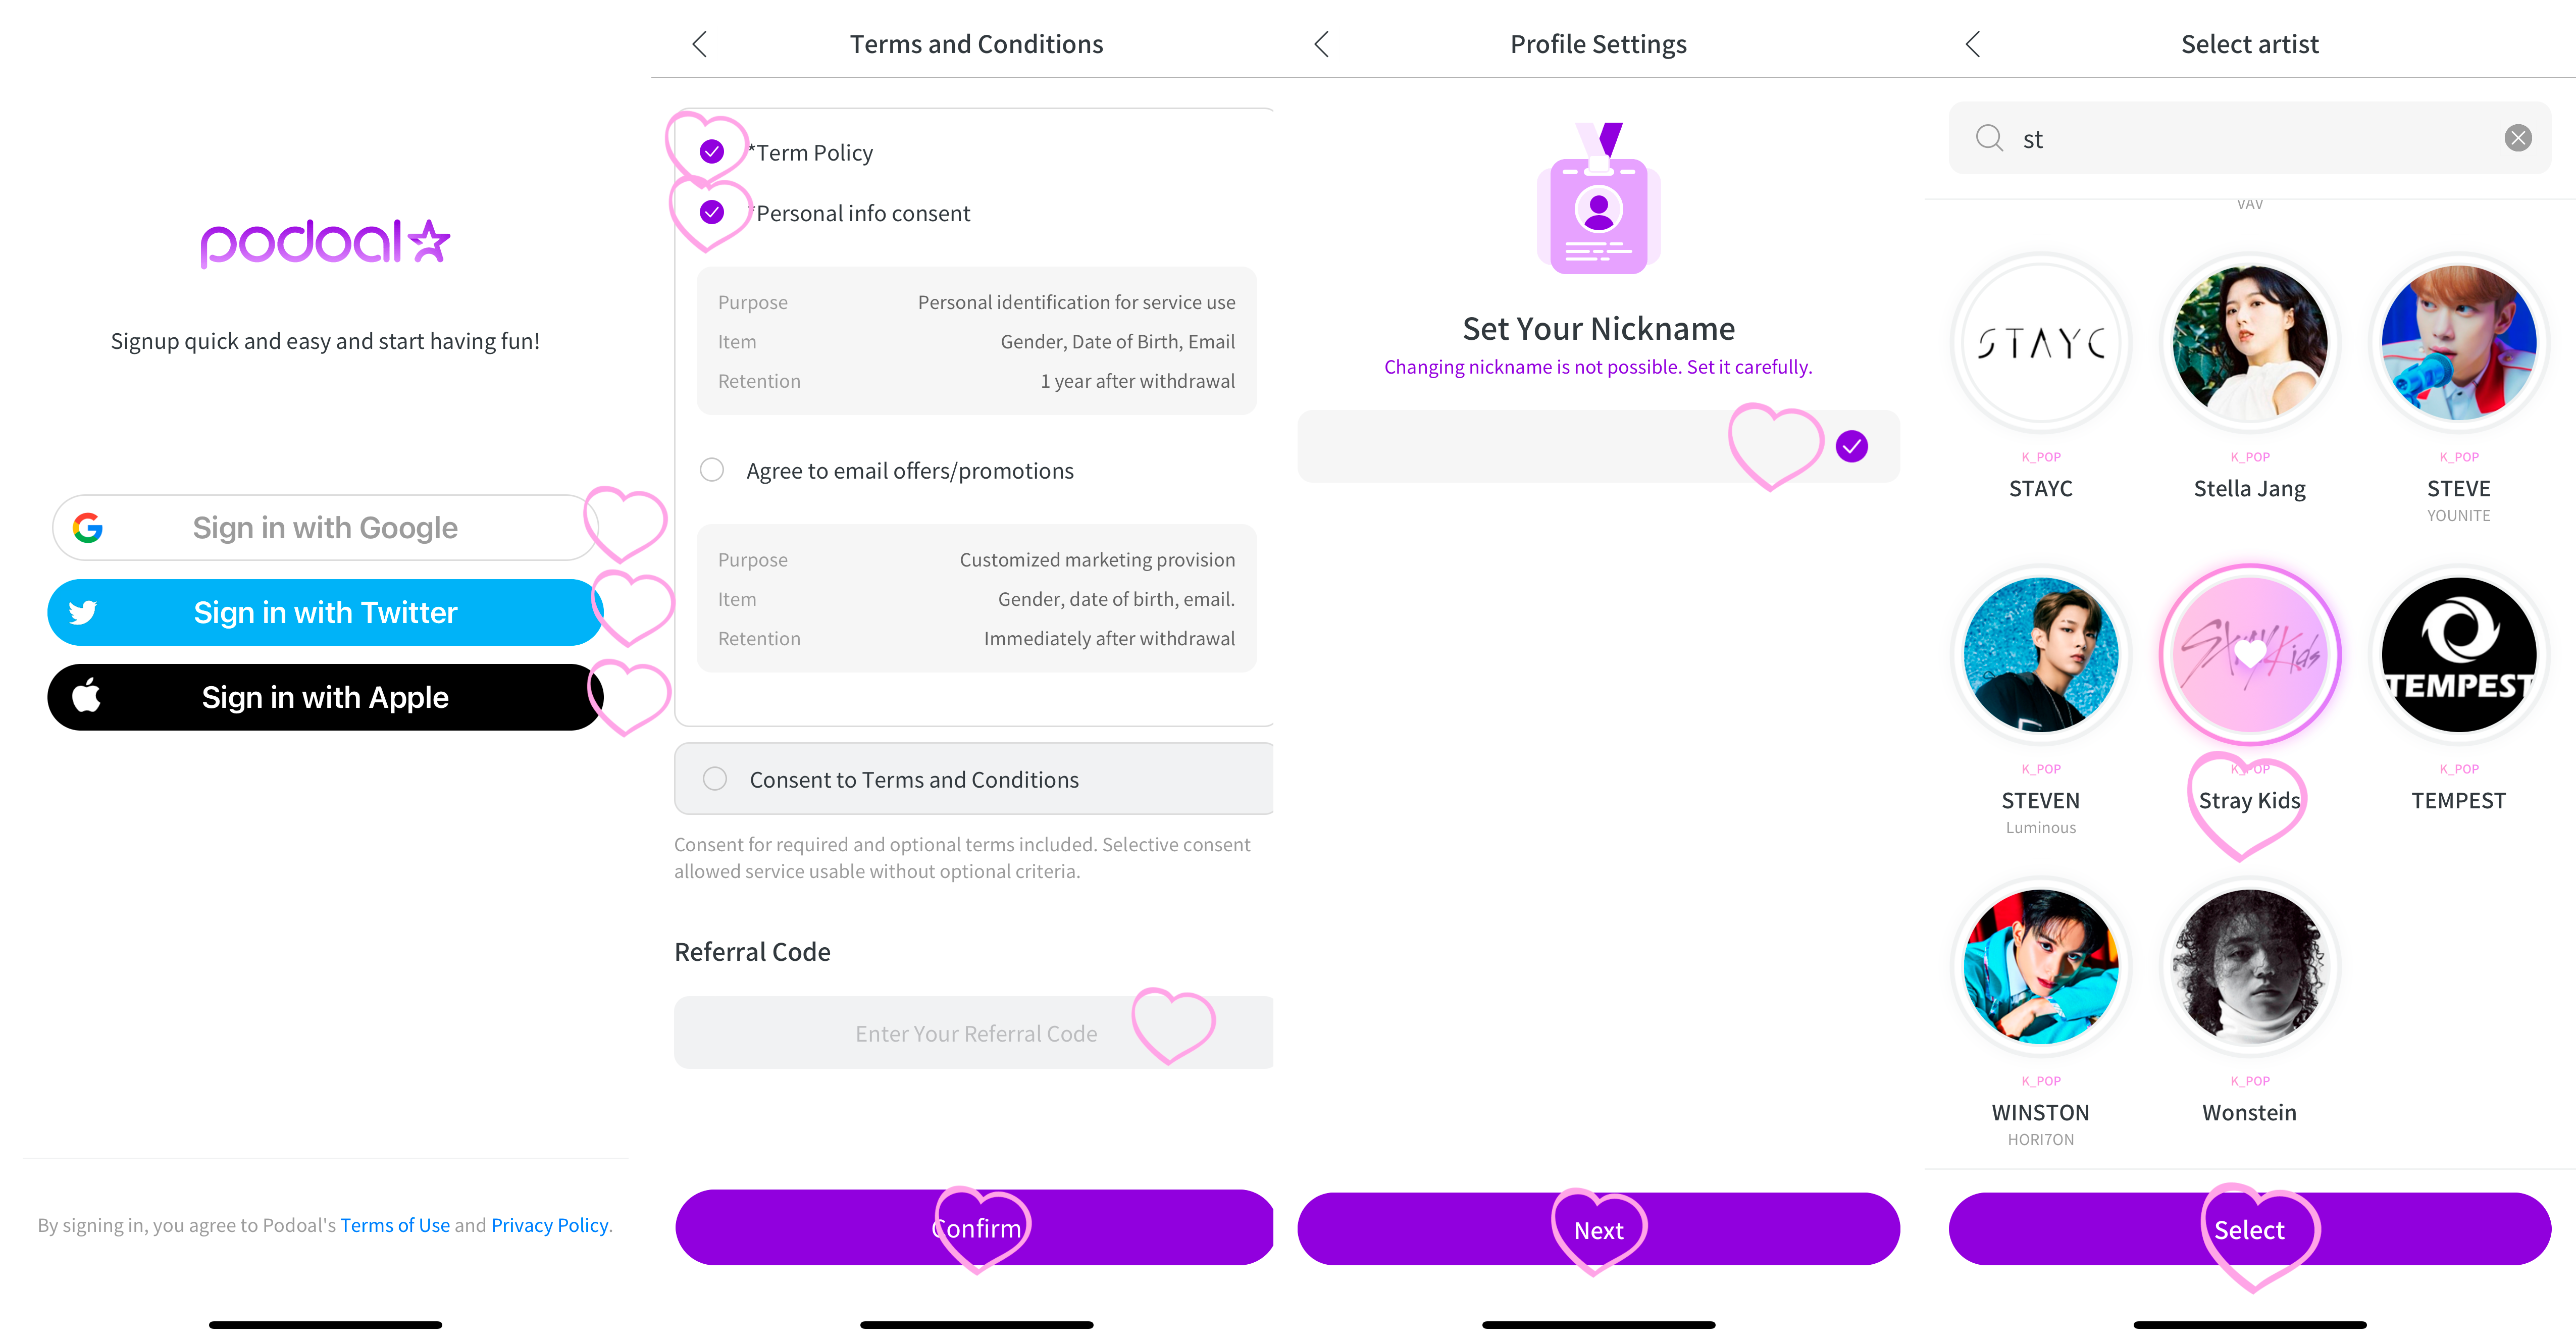This screenshot has width=2576, height=1341.
Task: Enable Agree to email offers/promotions
Action: coord(712,470)
